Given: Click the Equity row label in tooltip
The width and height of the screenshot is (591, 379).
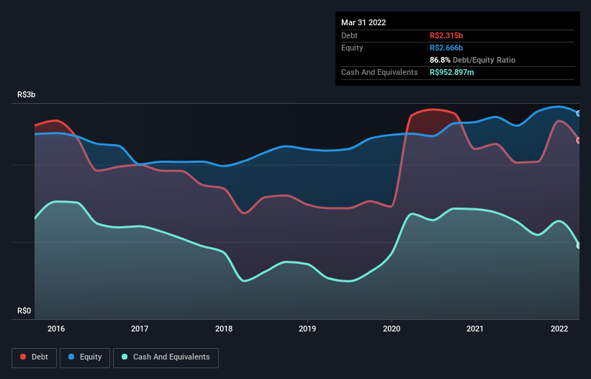Looking at the screenshot, I should 352,48.
